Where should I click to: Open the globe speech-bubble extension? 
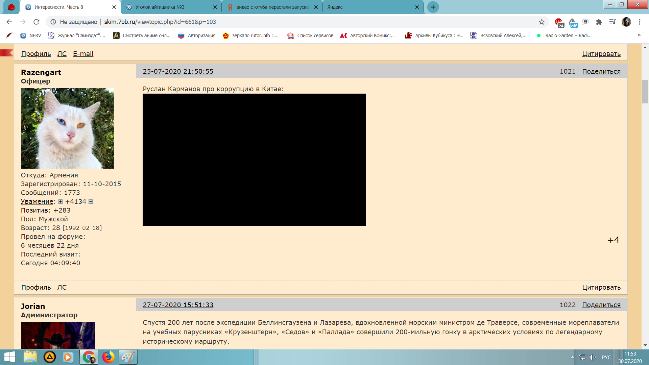586,22
